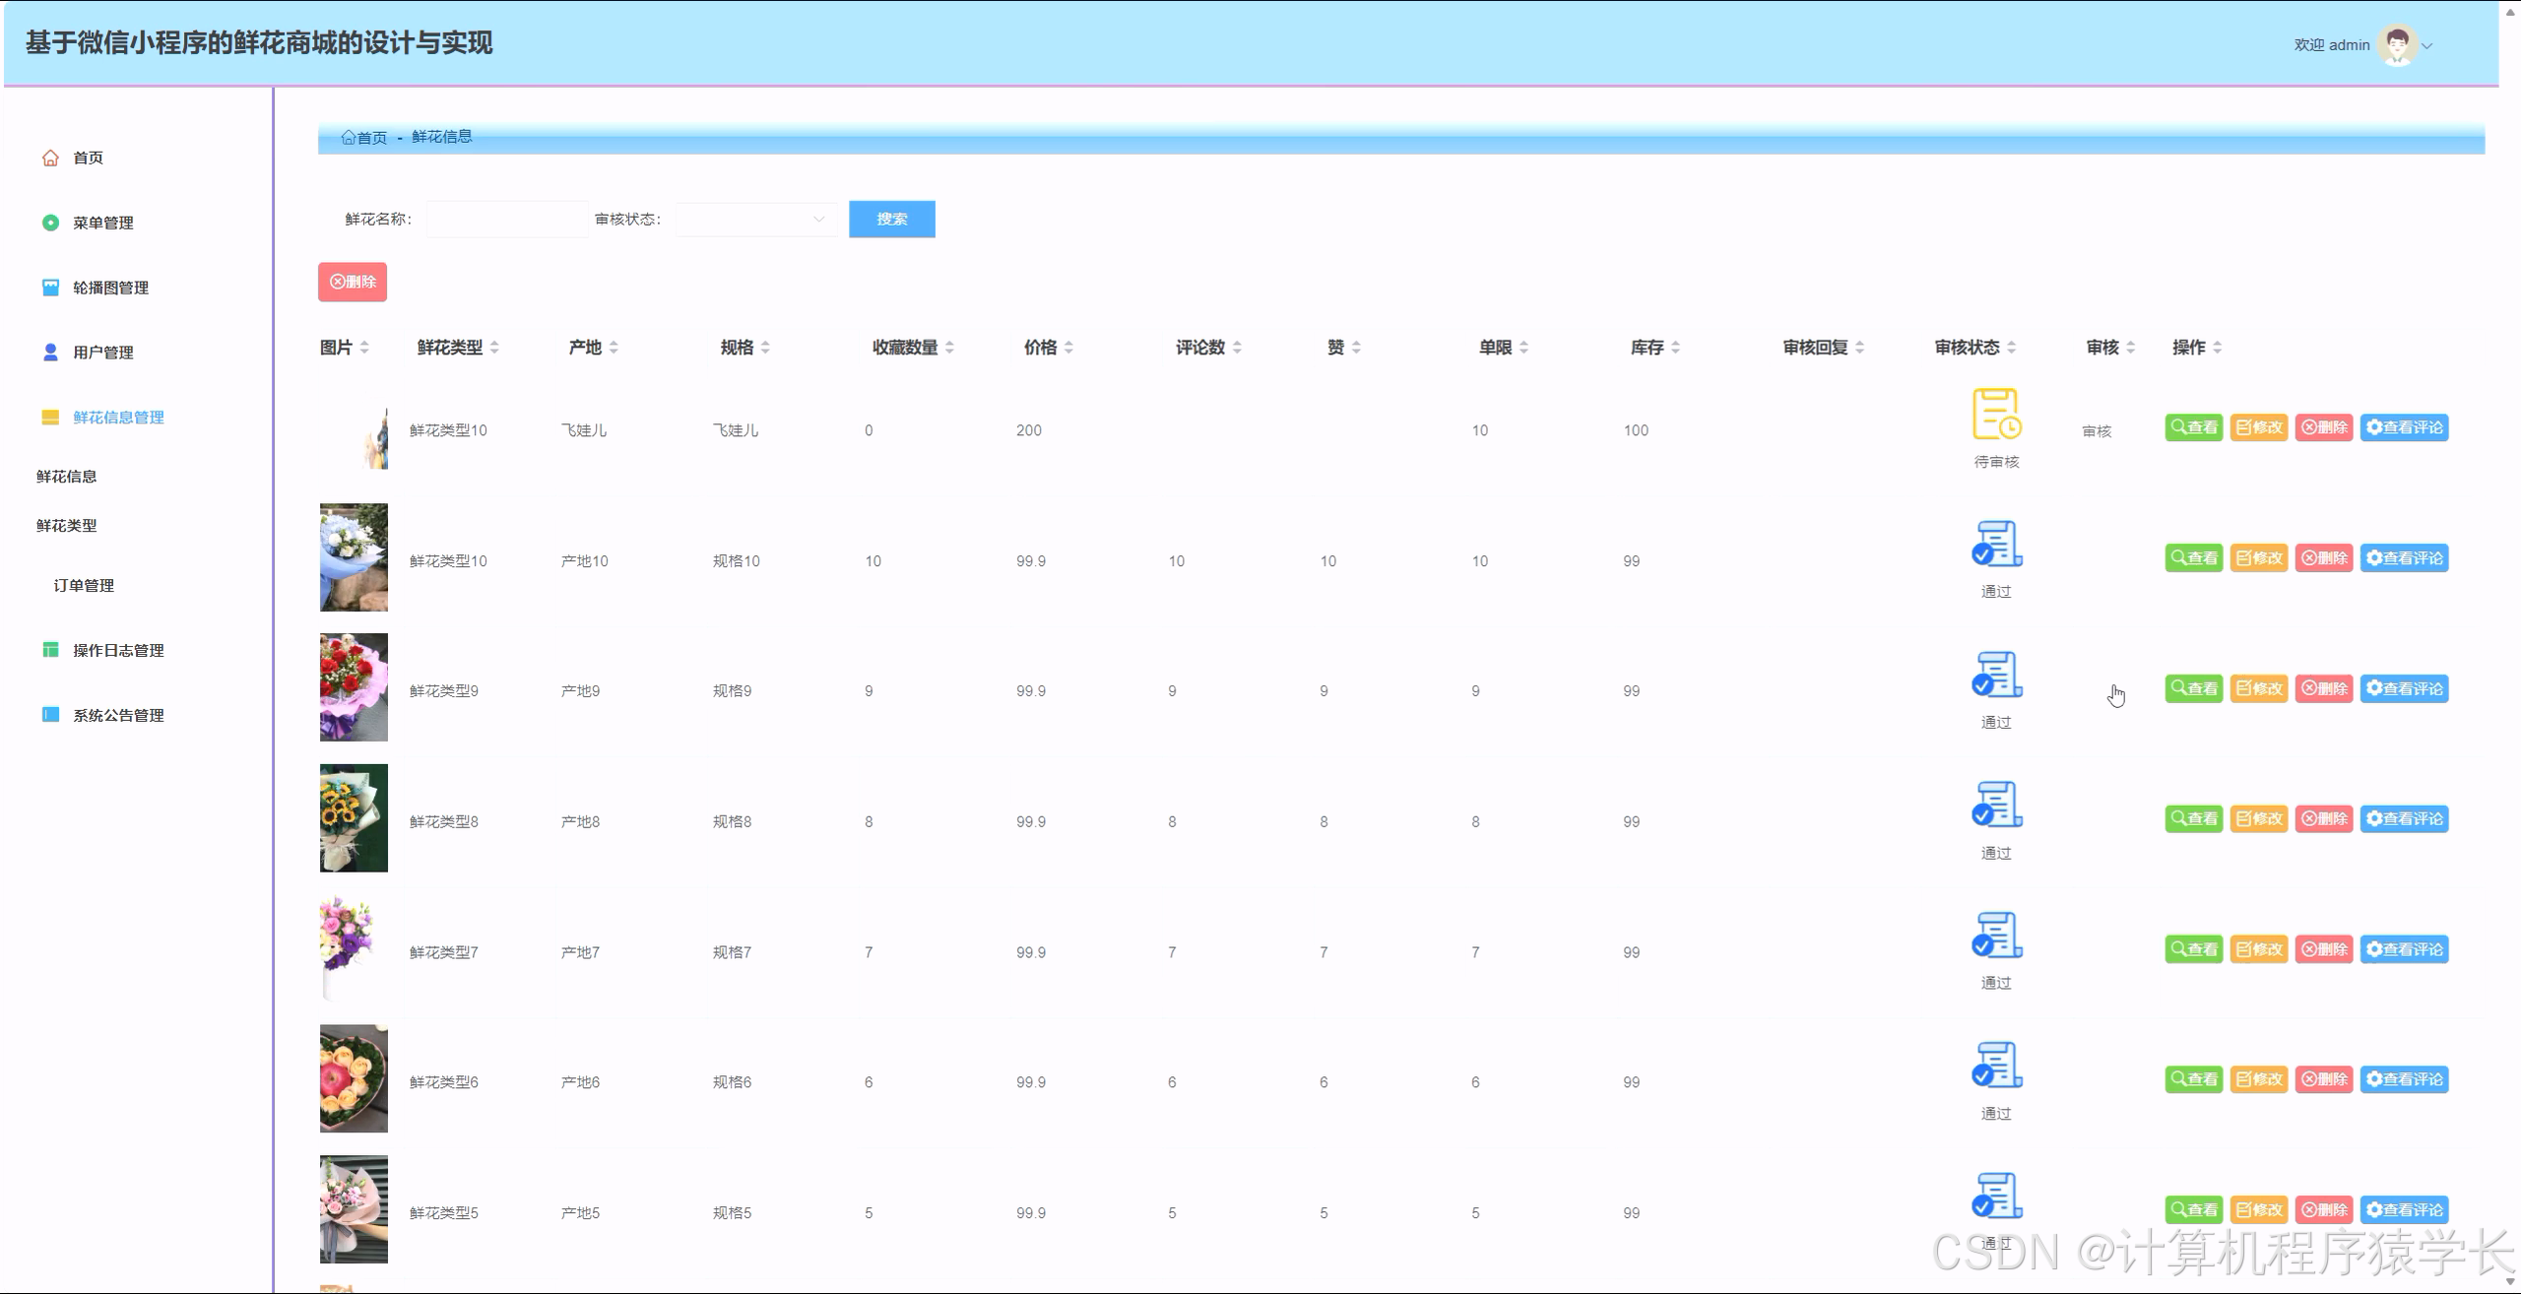Screen dimensions: 2521x1294
Task: Sort table by 库存 column arrows
Action: 1675,348
